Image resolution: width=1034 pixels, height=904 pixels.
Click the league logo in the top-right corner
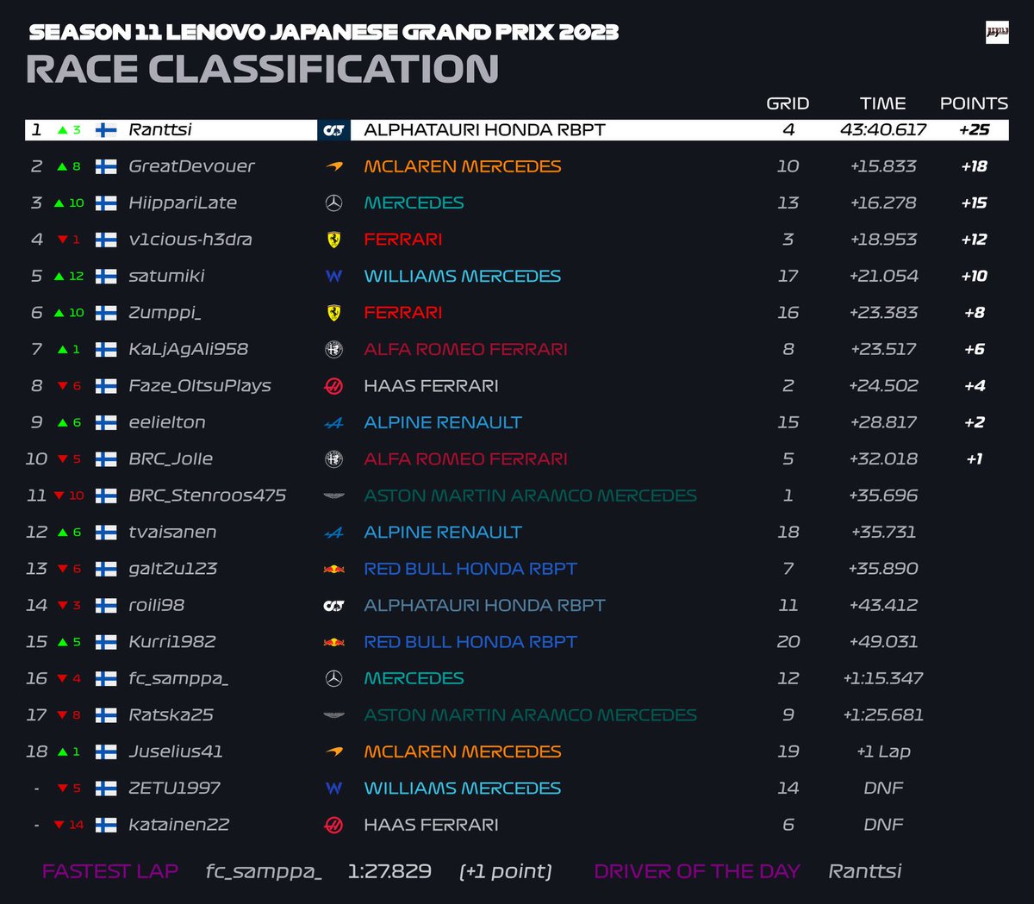997,33
